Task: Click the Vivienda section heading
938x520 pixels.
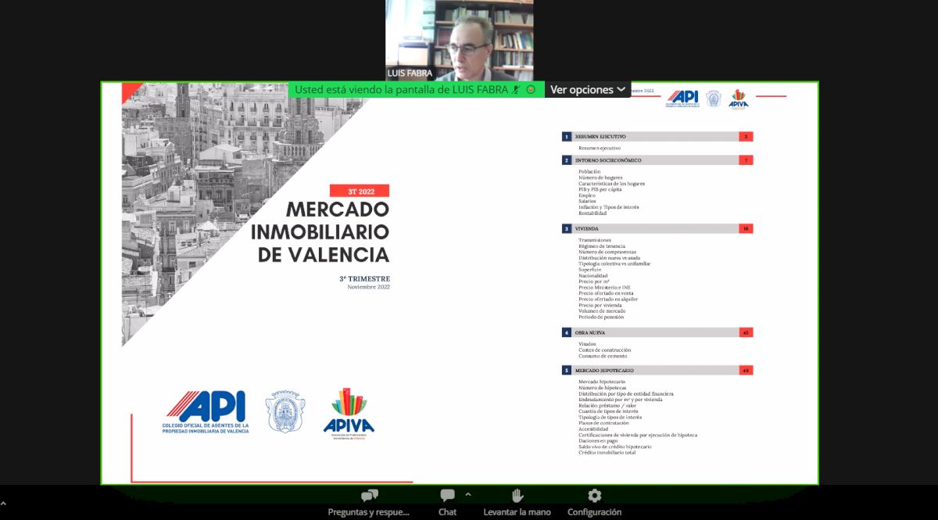Action: pos(587,229)
